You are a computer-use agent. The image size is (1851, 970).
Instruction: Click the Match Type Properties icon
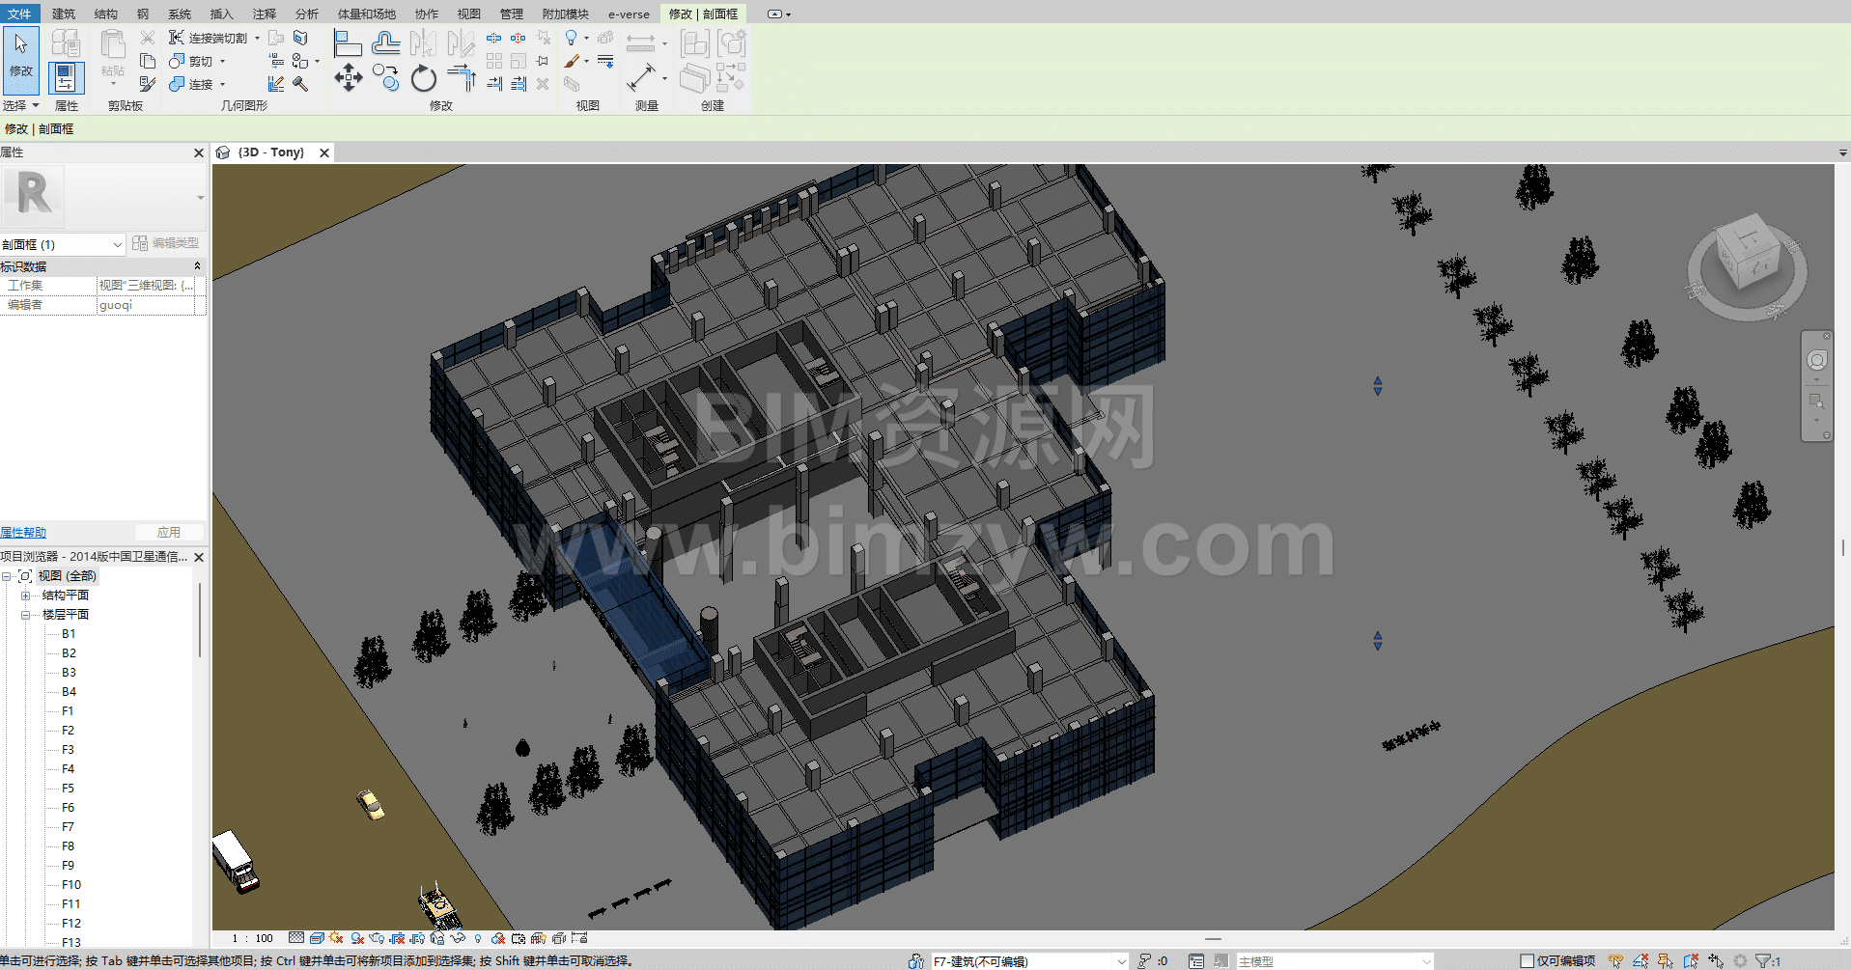click(148, 84)
